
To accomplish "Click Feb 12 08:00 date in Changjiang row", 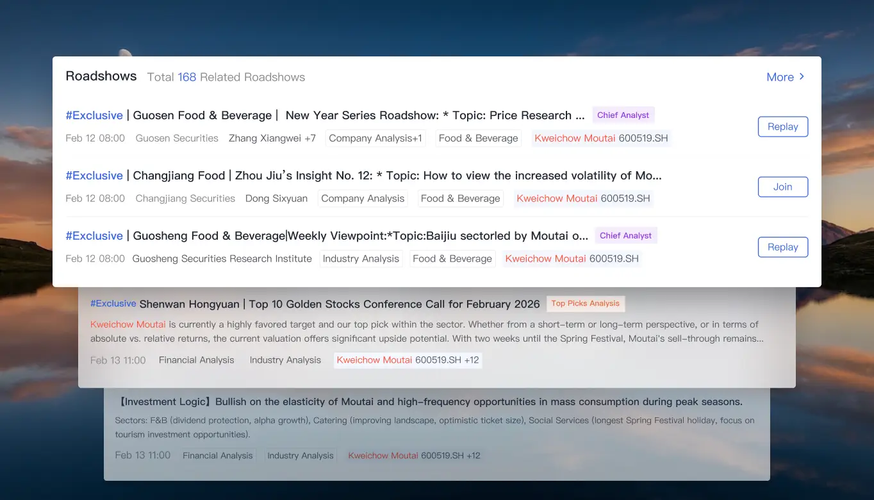I will (x=95, y=199).
